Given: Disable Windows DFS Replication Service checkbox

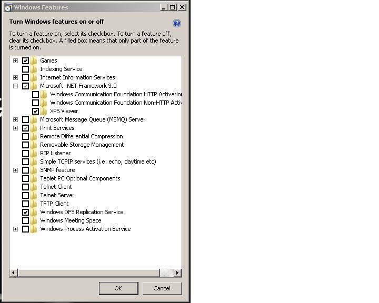Looking at the screenshot, I should tap(25, 212).
